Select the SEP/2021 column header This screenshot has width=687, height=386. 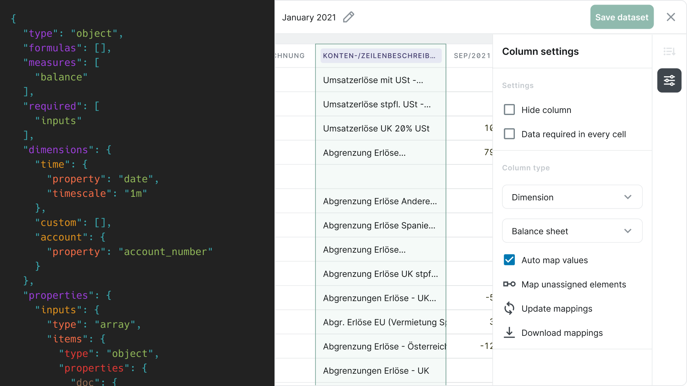[472, 56]
